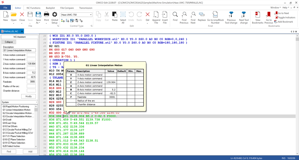Select the PARALLEL.NC document tab
299x160 pixels.
(11, 31)
